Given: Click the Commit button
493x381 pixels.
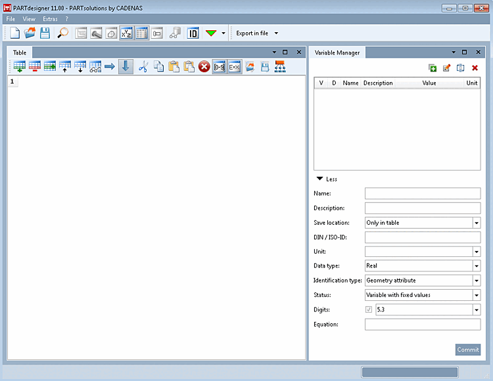Looking at the screenshot, I should click(x=468, y=349).
